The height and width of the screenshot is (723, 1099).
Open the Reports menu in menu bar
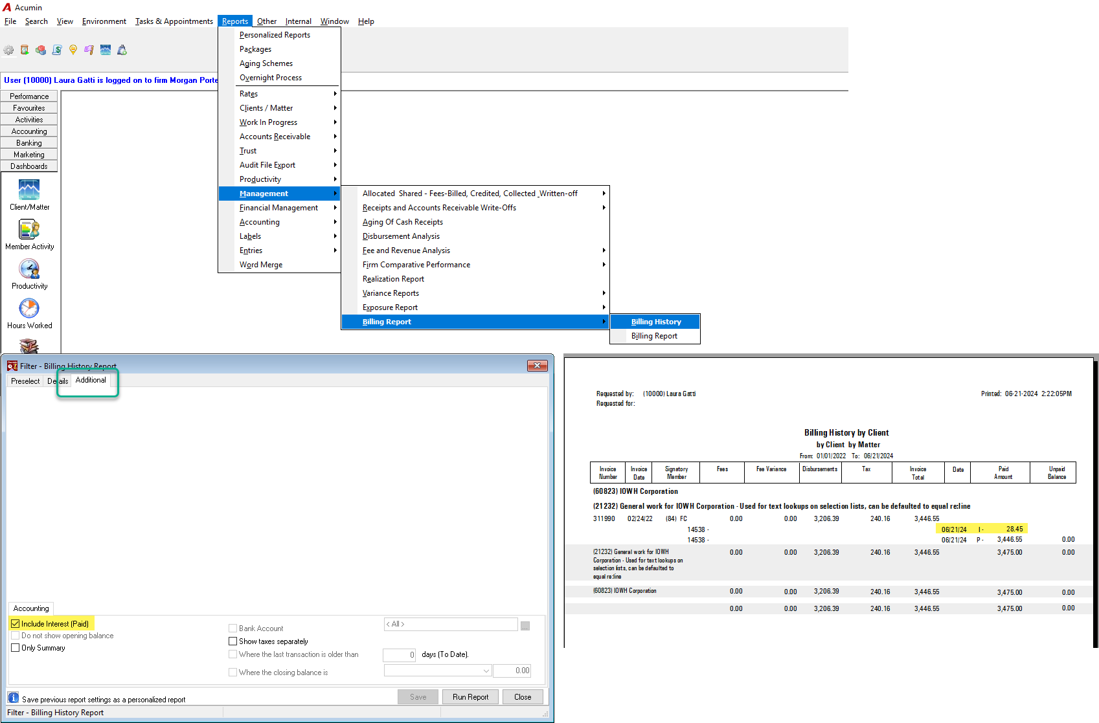point(235,21)
